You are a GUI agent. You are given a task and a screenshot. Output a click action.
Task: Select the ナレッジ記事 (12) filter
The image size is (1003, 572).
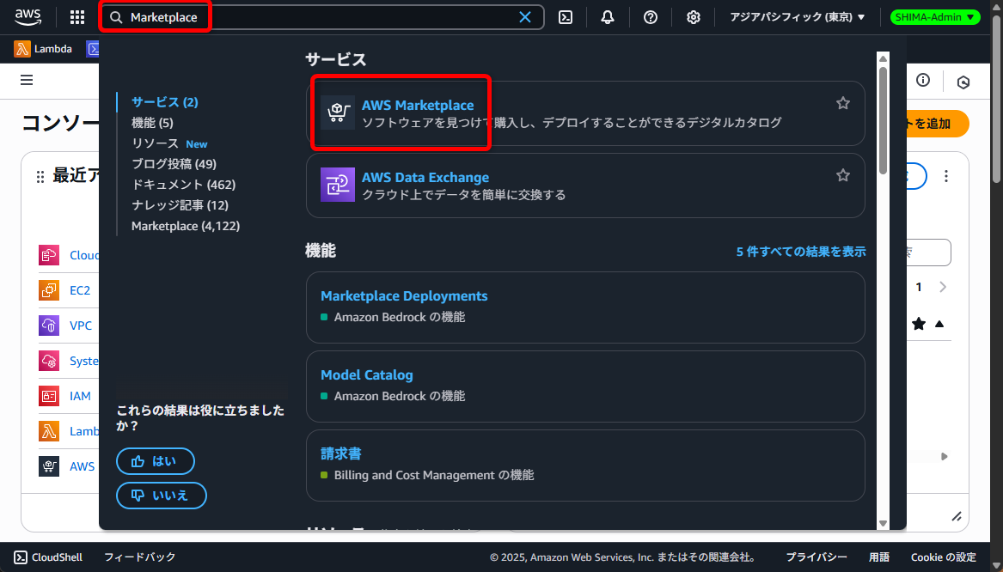[180, 205]
